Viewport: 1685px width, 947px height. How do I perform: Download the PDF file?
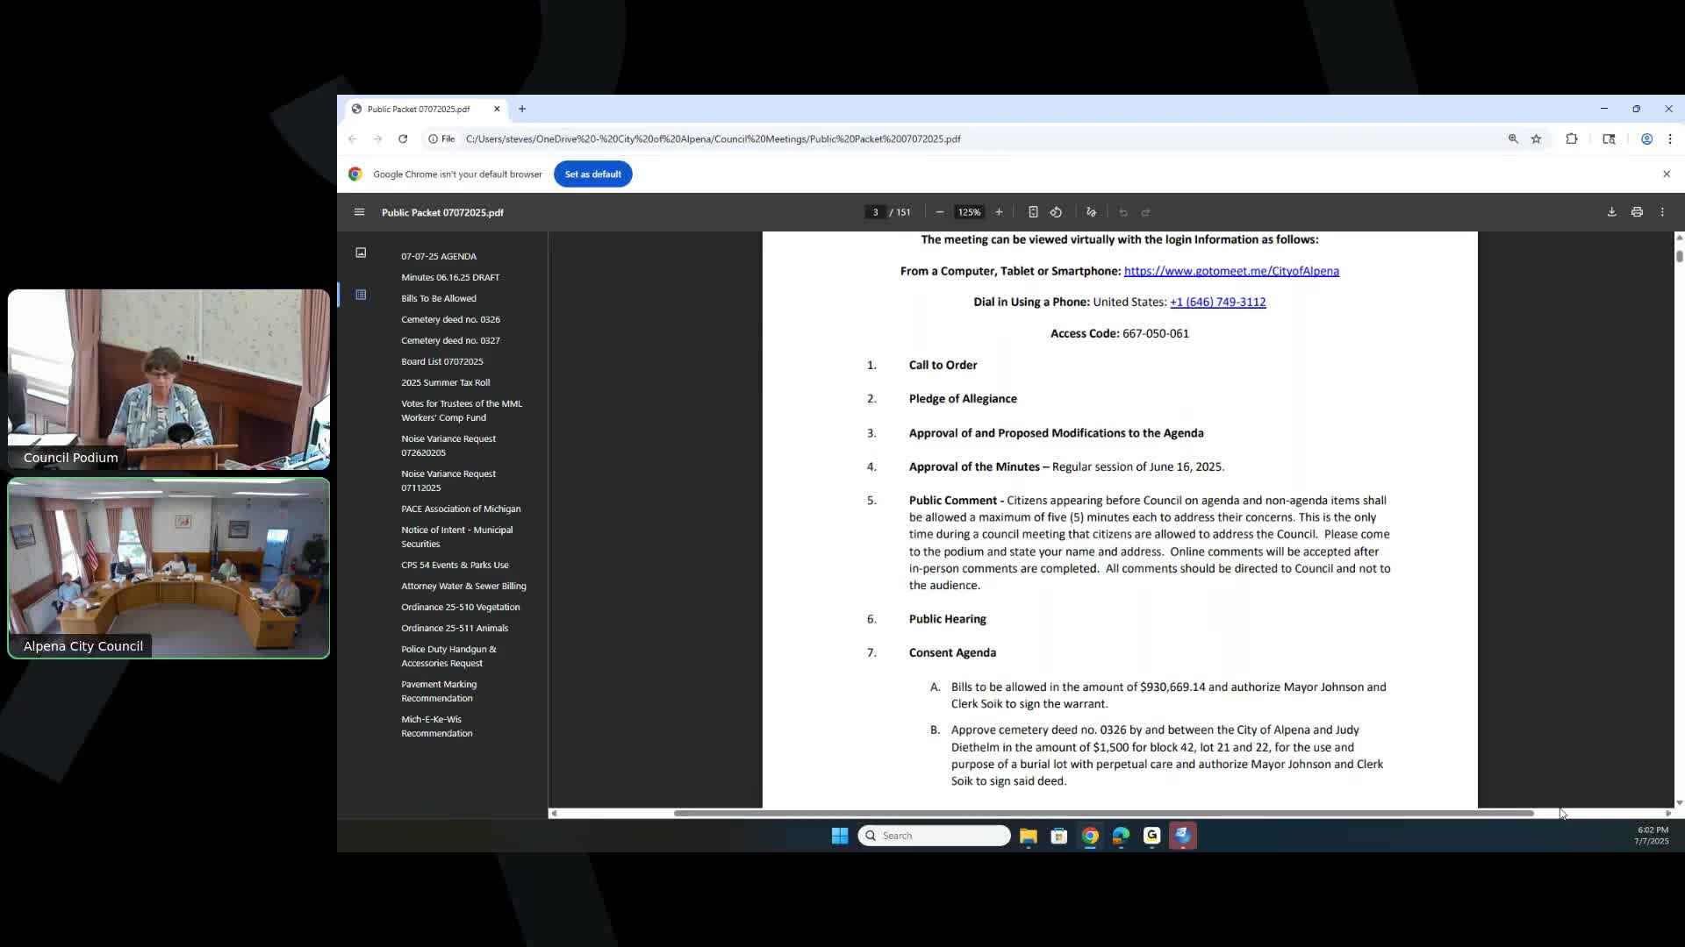tap(1611, 212)
